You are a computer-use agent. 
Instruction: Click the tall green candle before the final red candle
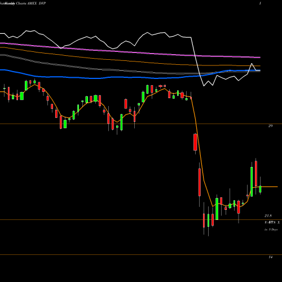coord(252,182)
